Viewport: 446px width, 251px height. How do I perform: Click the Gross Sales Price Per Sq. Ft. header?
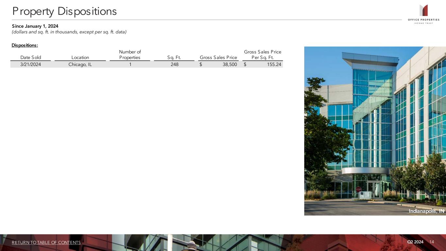(263, 55)
